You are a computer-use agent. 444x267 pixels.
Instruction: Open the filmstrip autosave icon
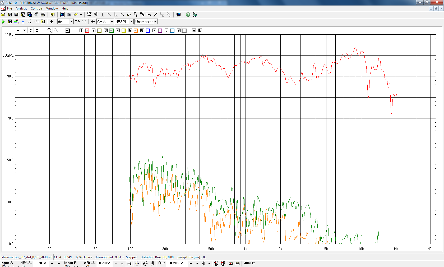62,15
